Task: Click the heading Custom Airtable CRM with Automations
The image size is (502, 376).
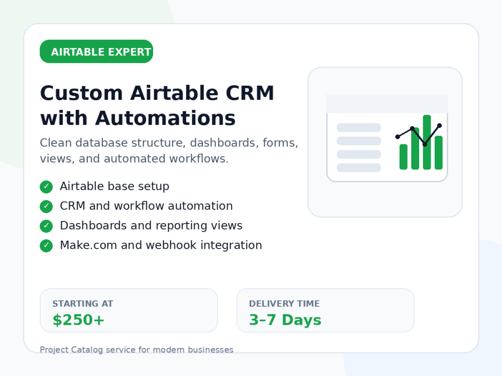Action: (157, 105)
